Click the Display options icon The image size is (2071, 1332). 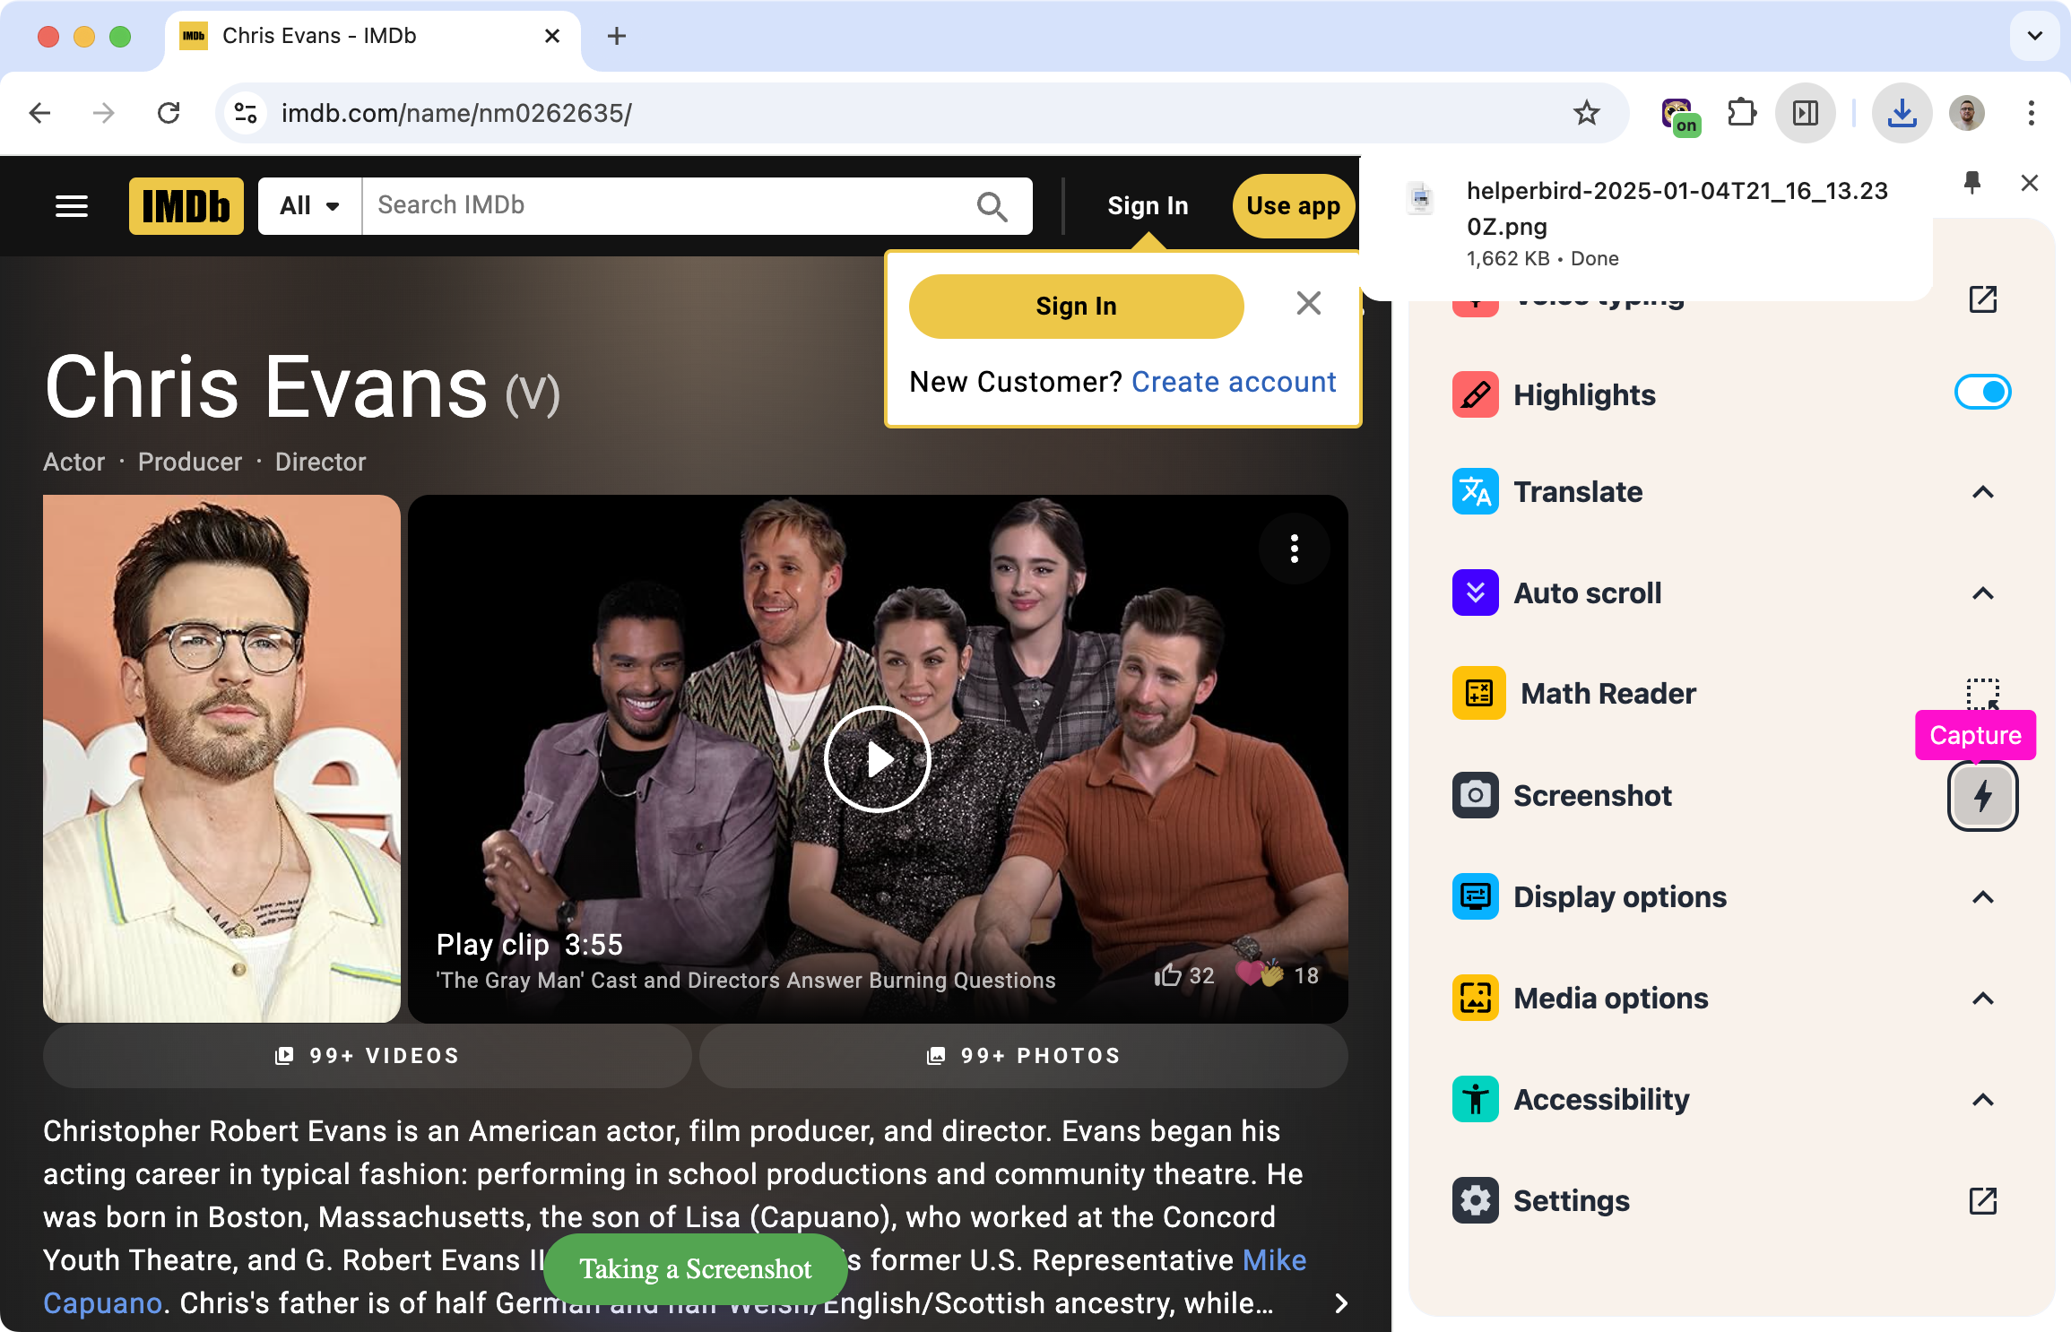(x=1473, y=896)
